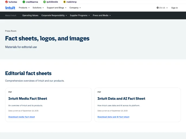The height and width of the screenshot is (139, 186).
Task: Click the Press Room breadcrumb text
Action: click(11, 31)
